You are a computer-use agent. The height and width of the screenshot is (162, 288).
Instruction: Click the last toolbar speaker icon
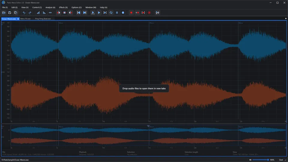(x=157, y=13)
